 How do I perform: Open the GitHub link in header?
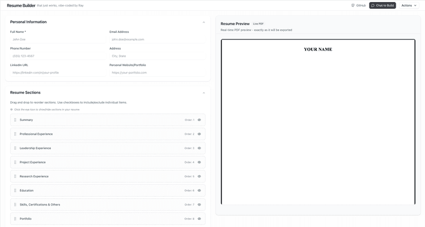click(x=358, y=6)
